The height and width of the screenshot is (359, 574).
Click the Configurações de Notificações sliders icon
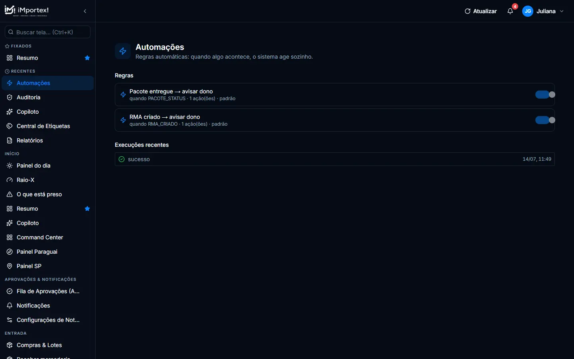pyautogui.click(x=10, y=320)
